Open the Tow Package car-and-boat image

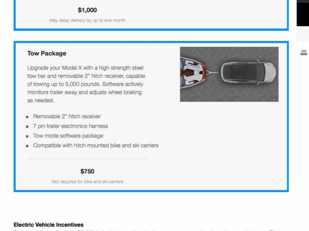229,74
